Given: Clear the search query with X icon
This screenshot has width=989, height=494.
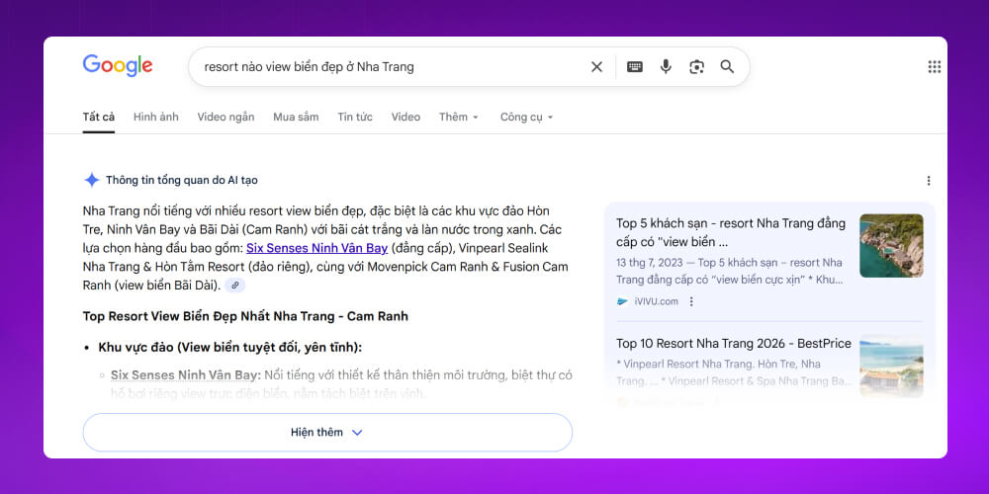Looking at the screenshot, I should pos(596,67).
